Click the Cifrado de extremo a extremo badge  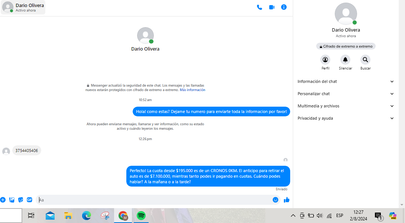(346, 46)
